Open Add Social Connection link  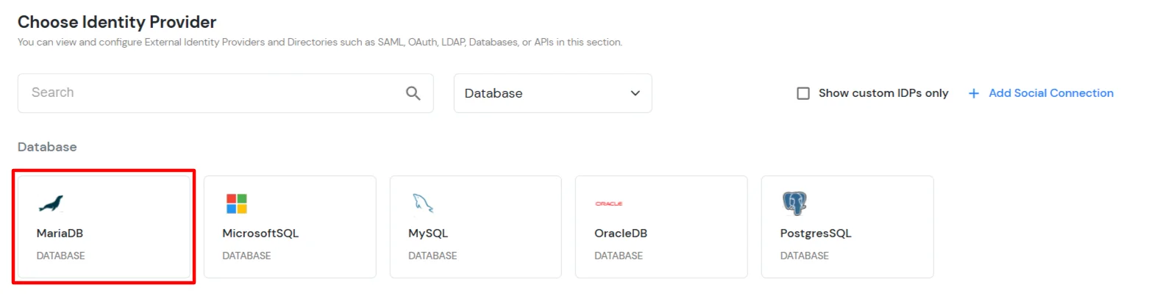1050,93
